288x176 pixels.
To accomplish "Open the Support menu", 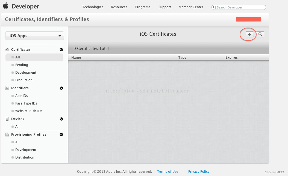I will (x=164, y=7).
